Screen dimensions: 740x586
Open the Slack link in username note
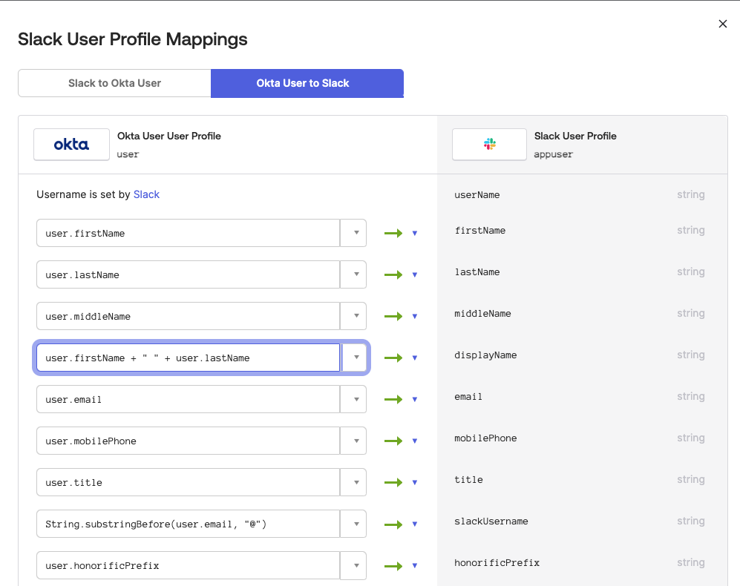tap(146, 194)
